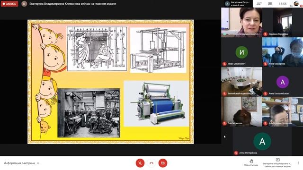The height and width of the screenshot is (170, 303).
Task: Open the participants list icon in top bar
Action: (x=259, y=4)
